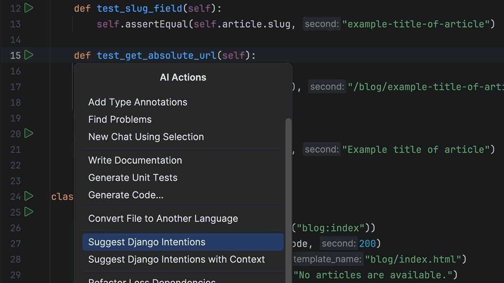The image size is (504, 283).
Task: Click the play icon next to line 25
Action: pyautogui.click(x=28, y=212)
